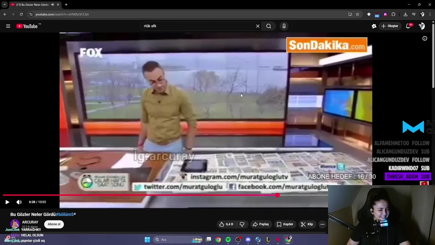Open the Windows Start menu
This screenshot has height=245, width=435.
click(147, 240)
